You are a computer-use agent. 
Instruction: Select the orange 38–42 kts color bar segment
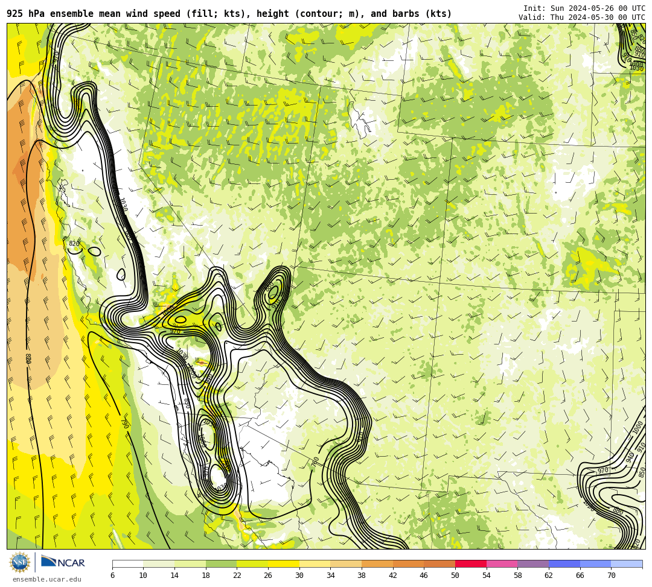coord(377,563)
